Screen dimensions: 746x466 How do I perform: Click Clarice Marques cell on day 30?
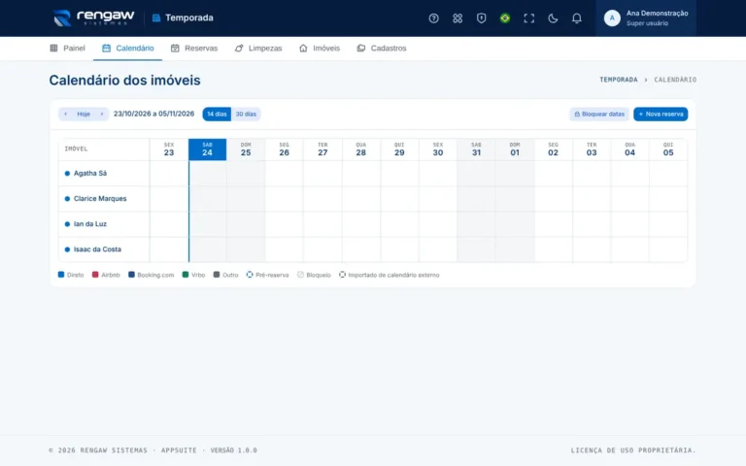(x=438, y=199)
